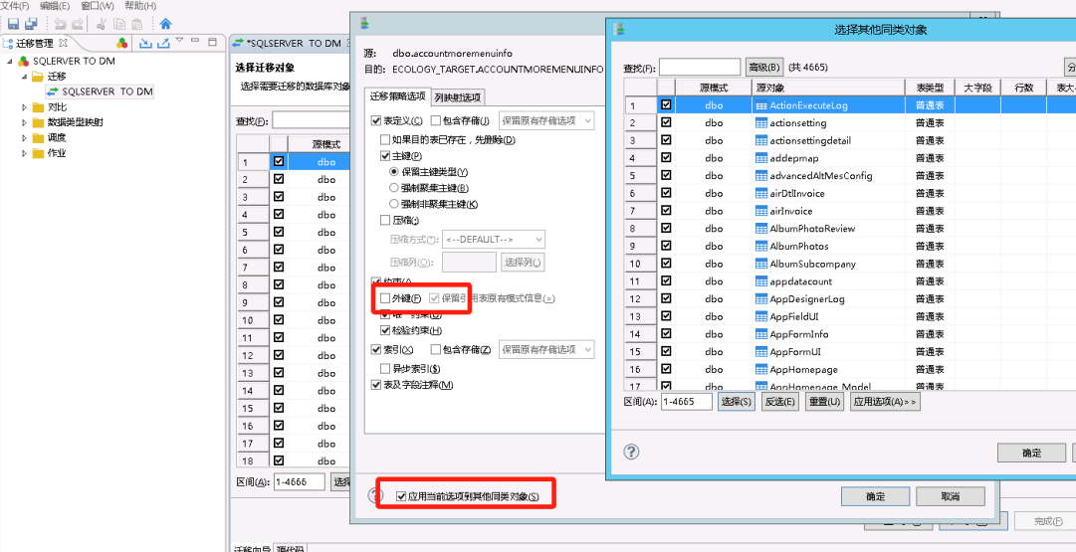Click the 区间(A) field showing 1-4665
The height and width of the screenshot is (552, 1076).
tap(687, 402)
